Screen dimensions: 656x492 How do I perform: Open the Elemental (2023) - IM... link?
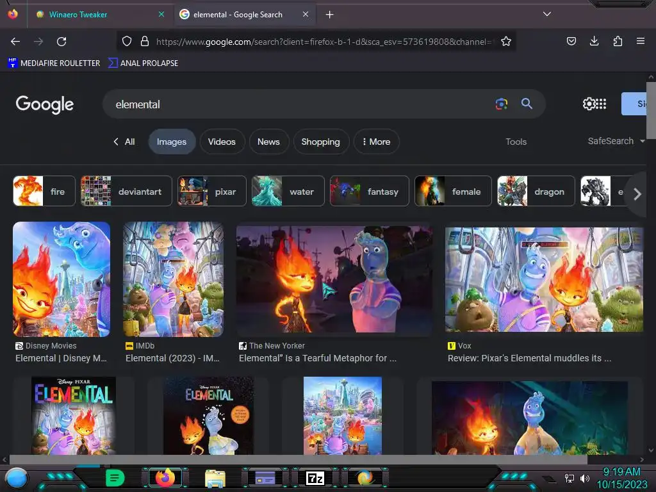[172, 358]
